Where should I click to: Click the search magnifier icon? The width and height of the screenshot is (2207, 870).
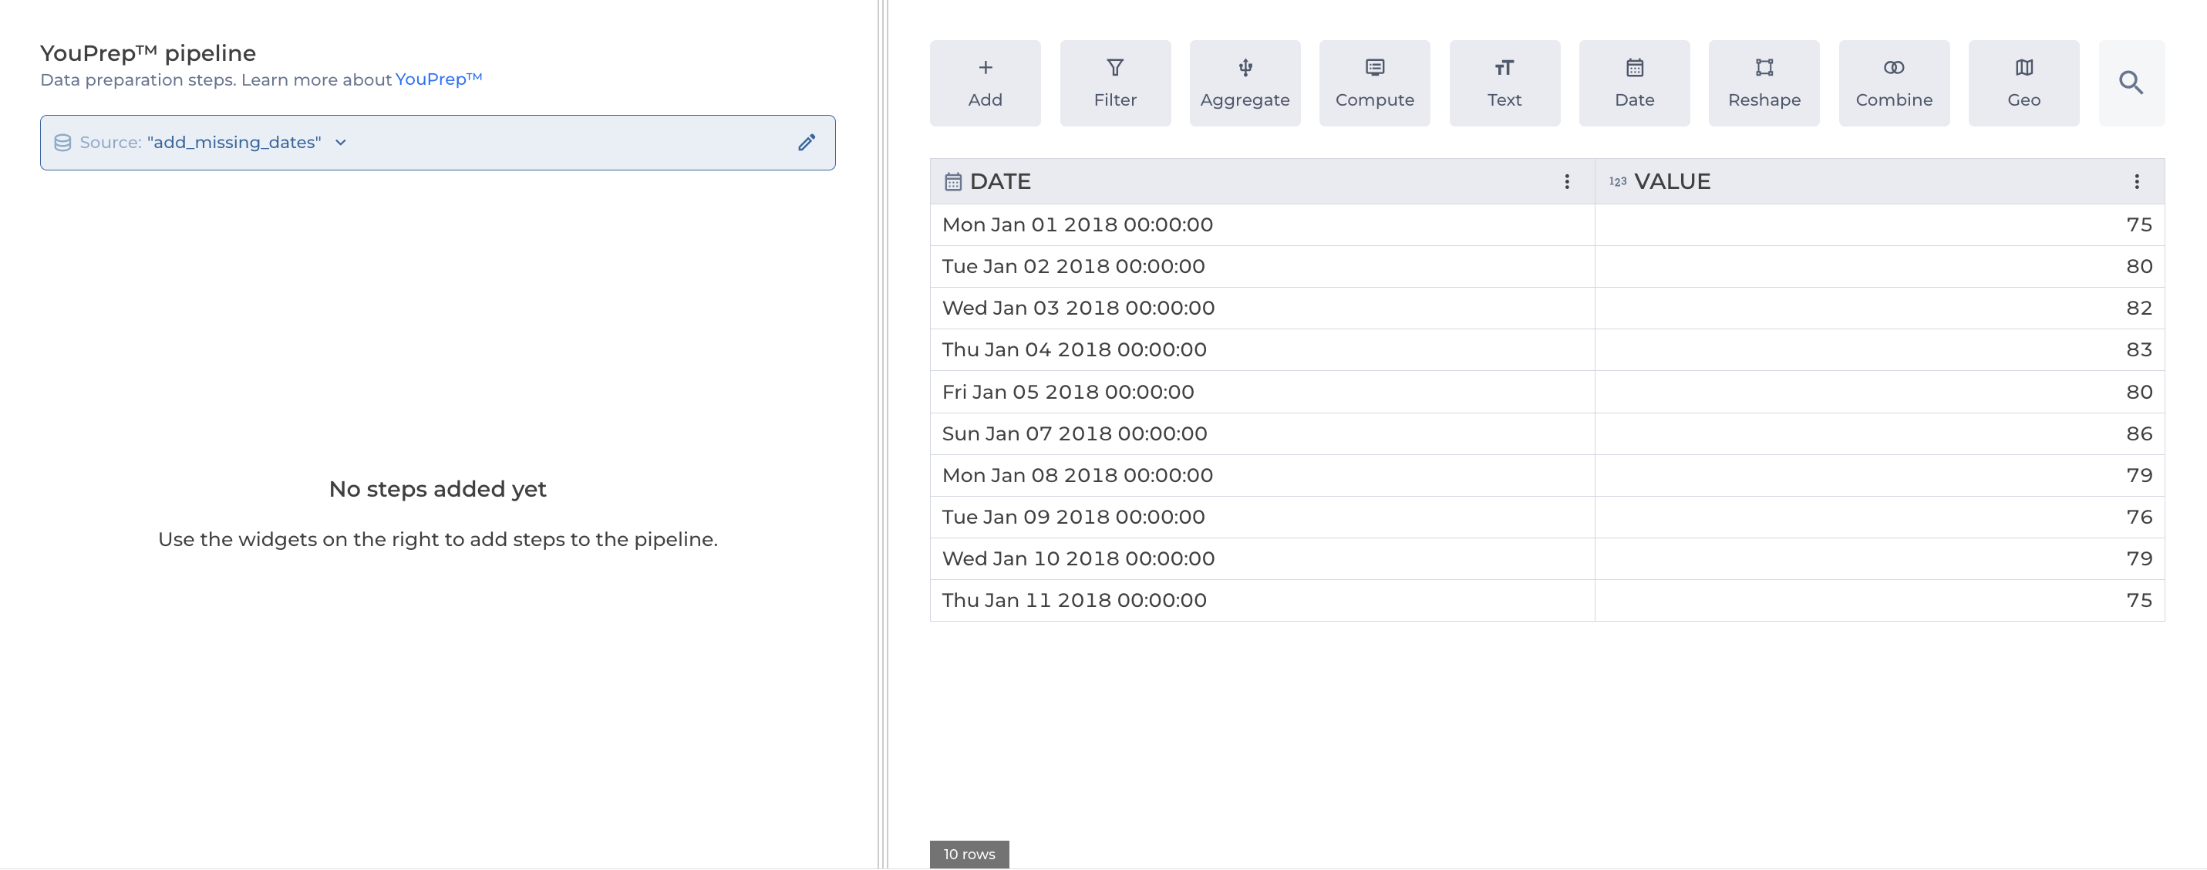pos(2130,83)
